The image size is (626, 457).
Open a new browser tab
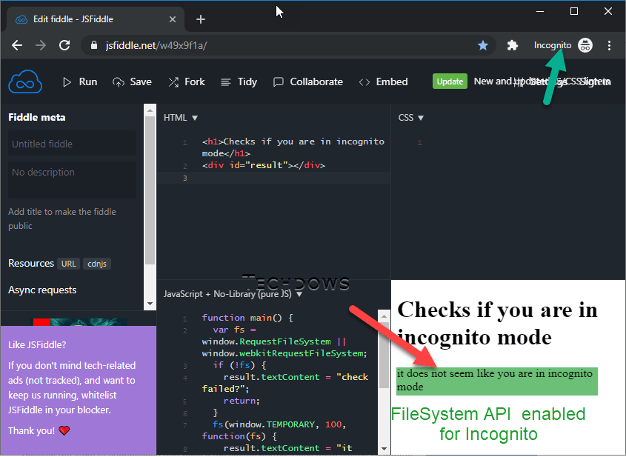(x=200, y=19)
